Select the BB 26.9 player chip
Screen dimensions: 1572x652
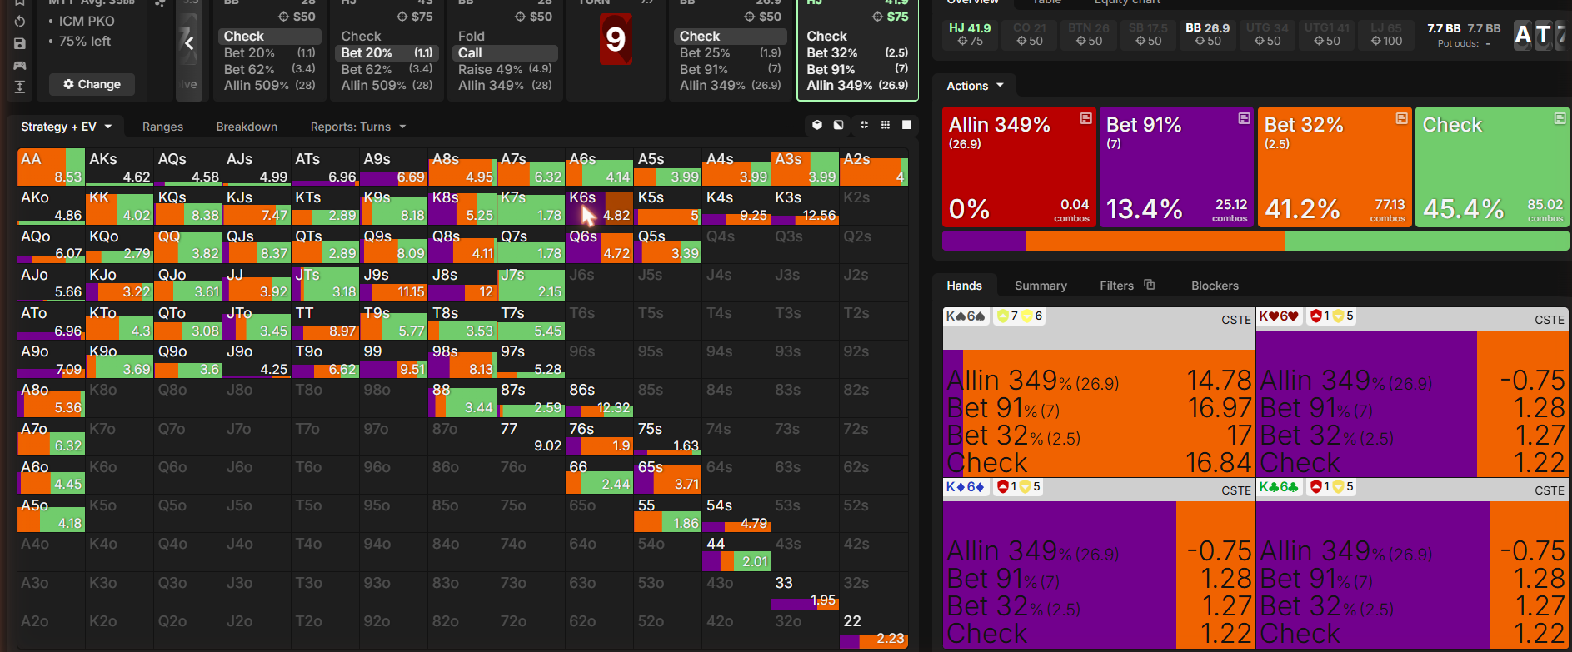[x=1207, y=34]
